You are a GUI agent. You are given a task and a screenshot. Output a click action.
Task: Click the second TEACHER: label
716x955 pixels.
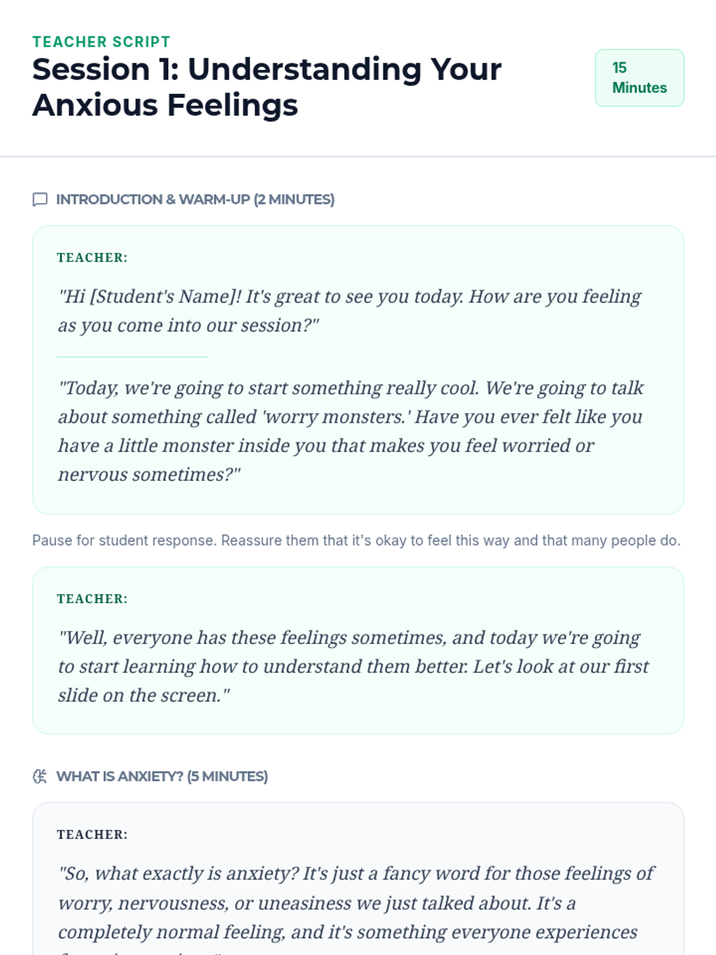[x=92, y=599]
